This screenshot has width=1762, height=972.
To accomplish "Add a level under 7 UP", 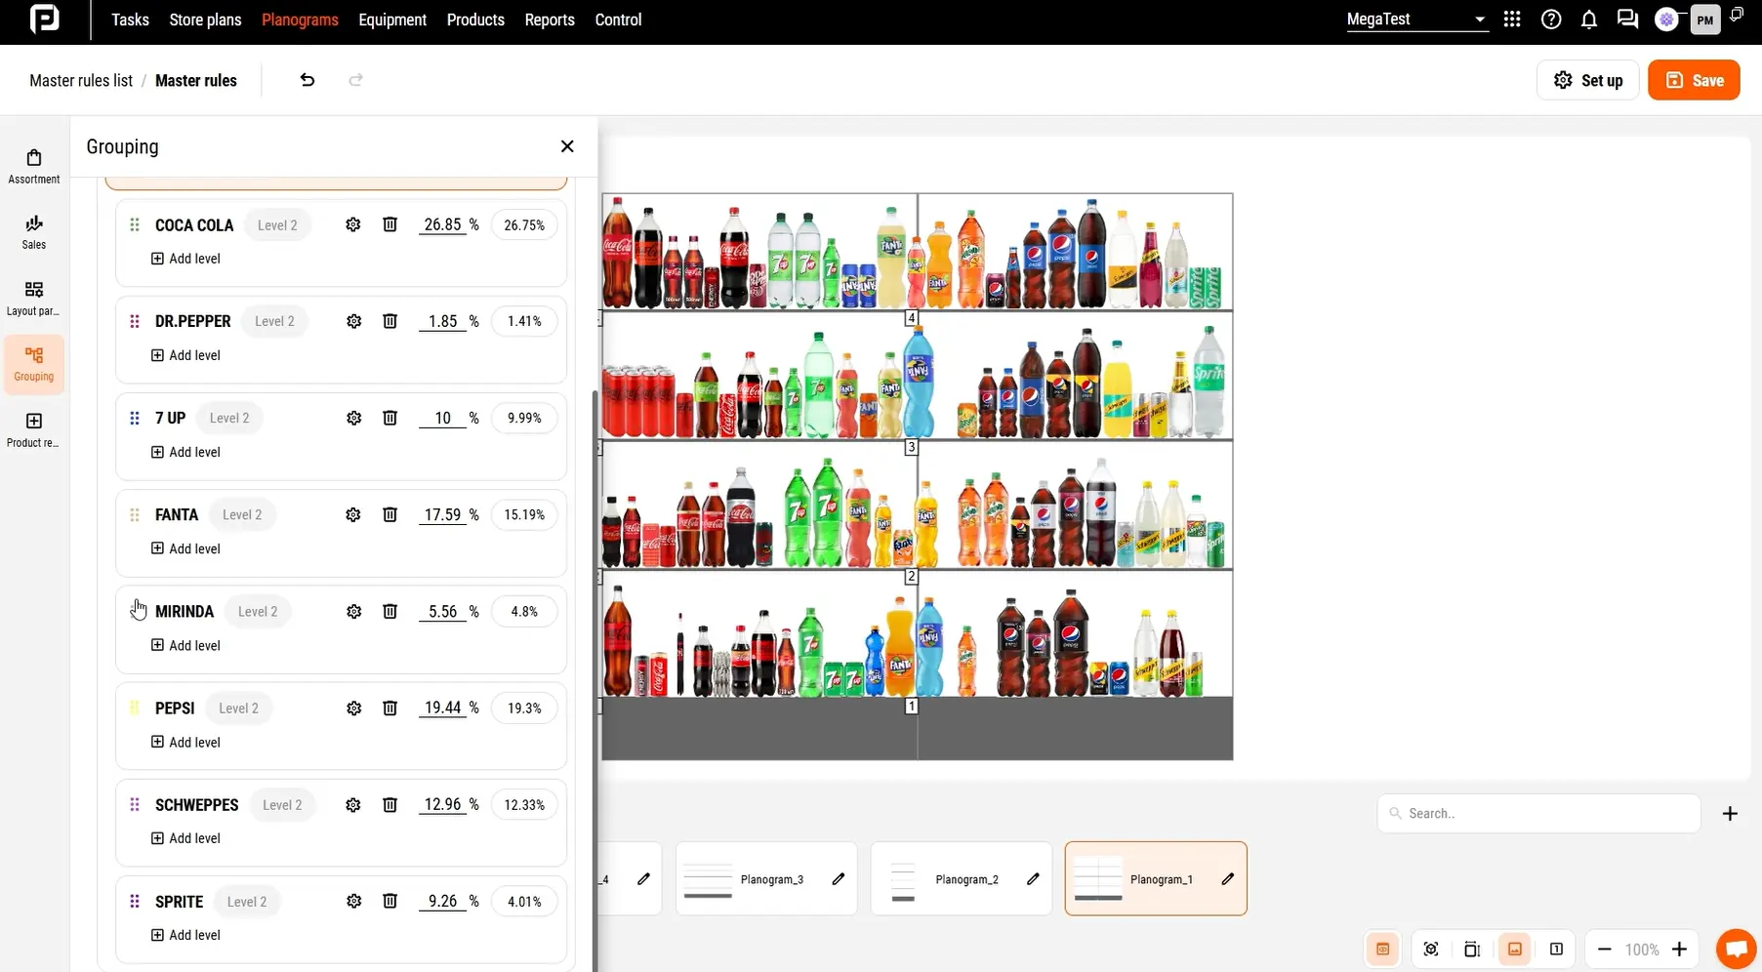I will pos(185,452).
